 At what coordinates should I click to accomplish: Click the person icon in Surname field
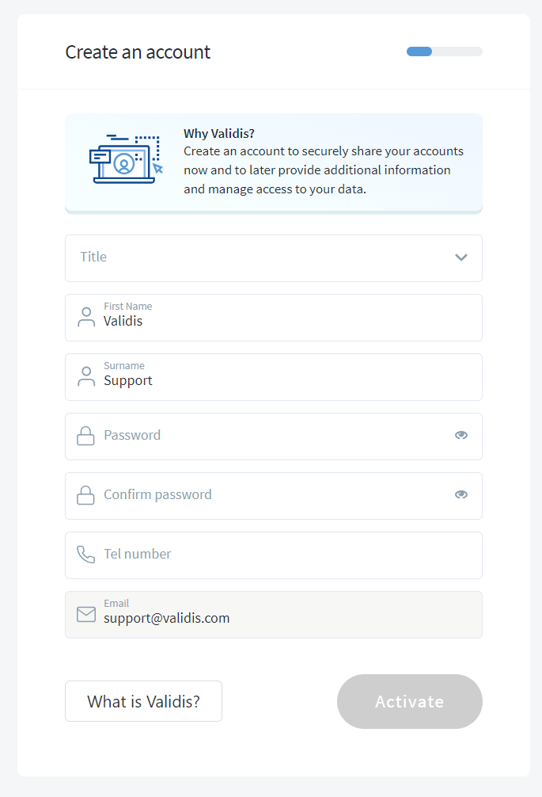pyautogui.click(x=86, y=376)
